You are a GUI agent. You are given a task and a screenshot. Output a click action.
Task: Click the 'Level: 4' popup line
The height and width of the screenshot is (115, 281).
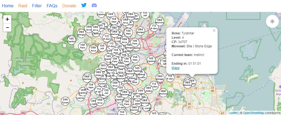[178, 37]
